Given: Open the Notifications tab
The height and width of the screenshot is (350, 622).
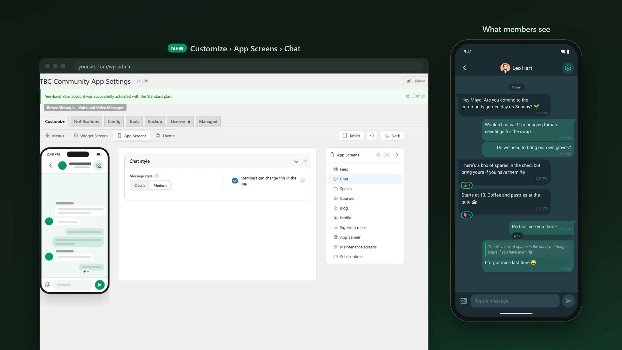Looking at the screenshot, I should [x=86, y=122].
